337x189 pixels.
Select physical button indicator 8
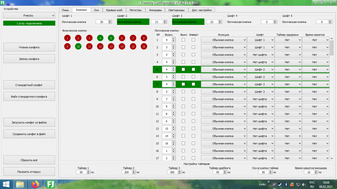coord(144,38)
